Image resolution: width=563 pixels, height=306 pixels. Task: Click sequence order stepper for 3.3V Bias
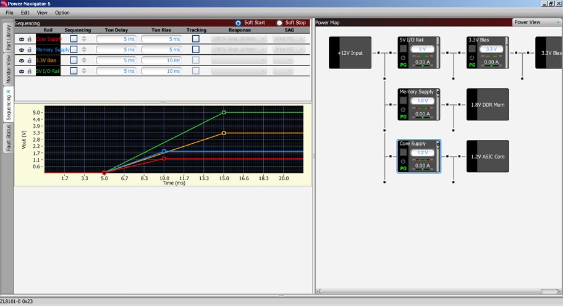(84, 60)
